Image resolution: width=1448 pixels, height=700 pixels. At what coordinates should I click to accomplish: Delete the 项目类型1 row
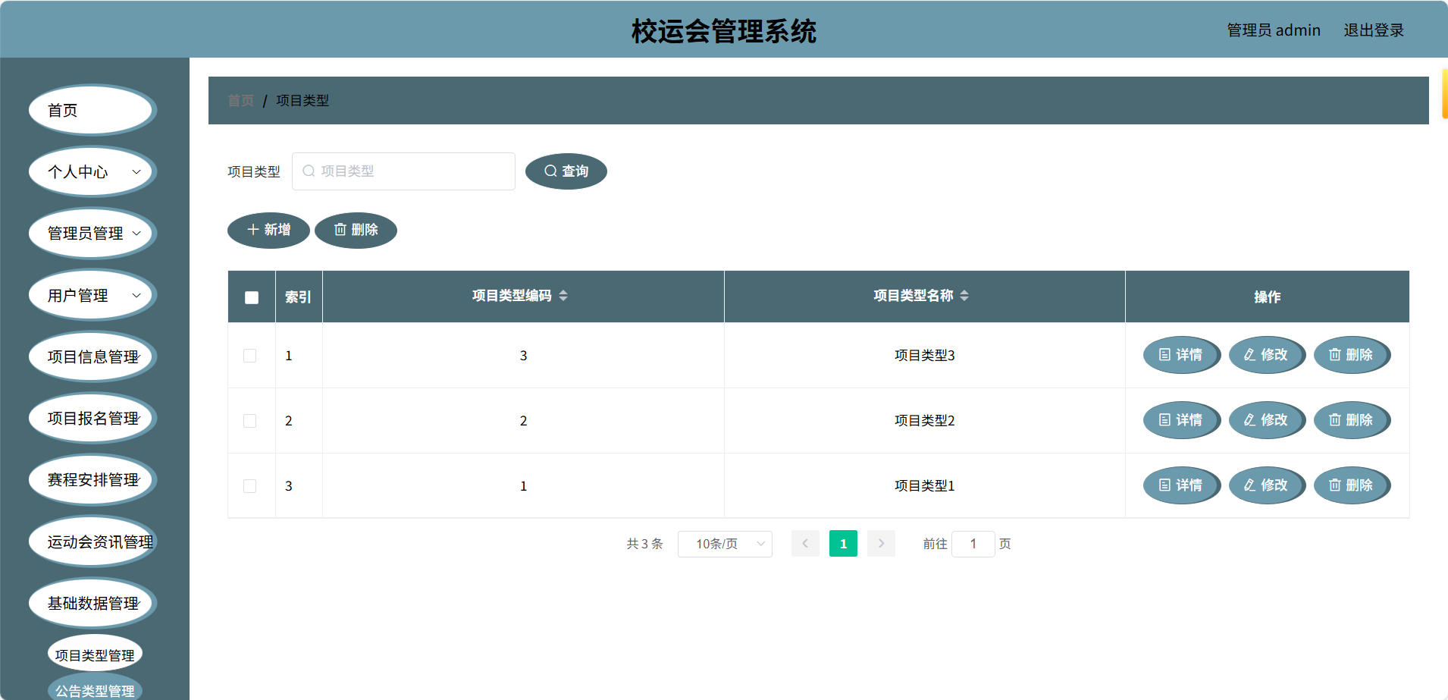[1351, 485]
